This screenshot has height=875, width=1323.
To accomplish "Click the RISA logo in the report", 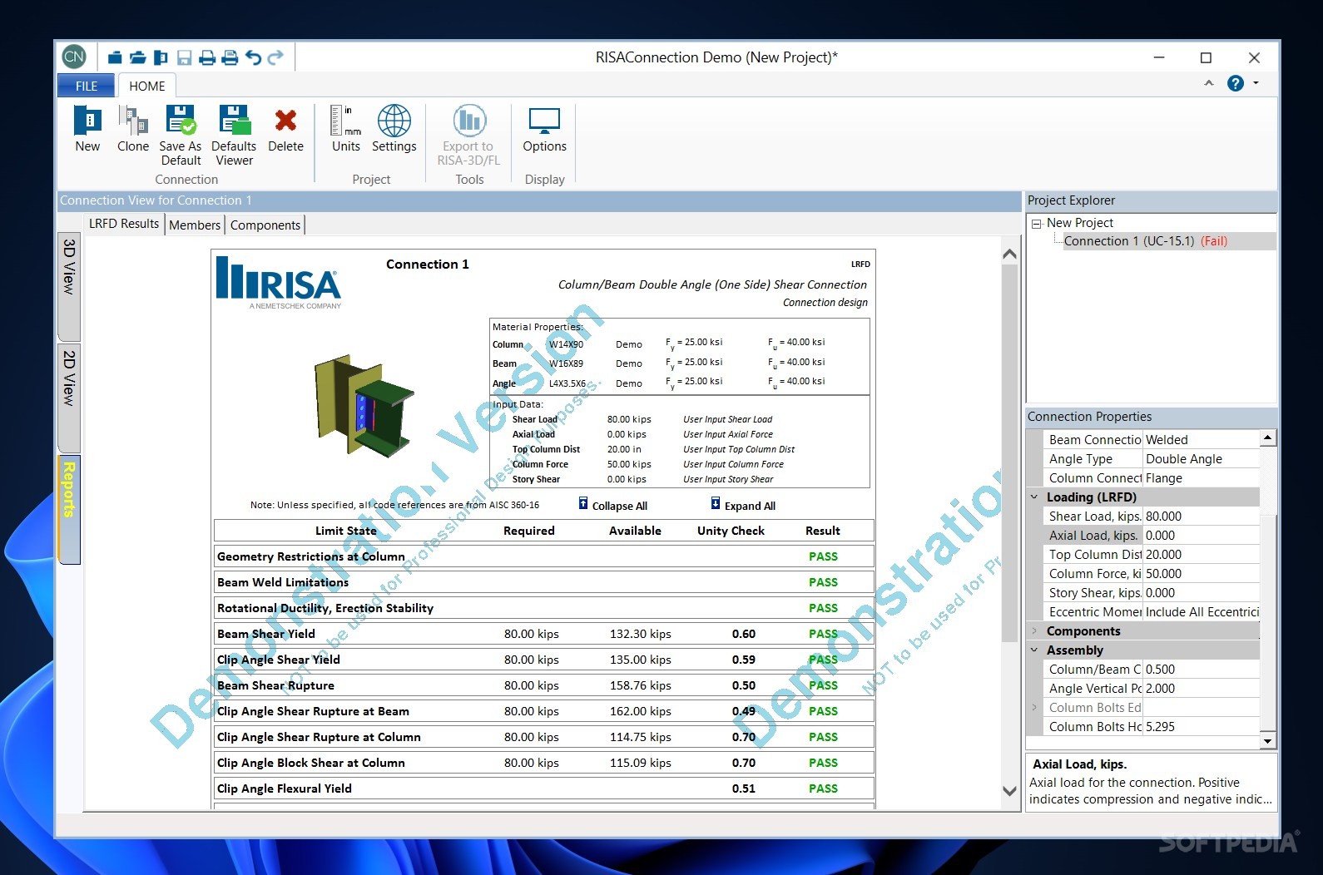I will tap(279, 283).
